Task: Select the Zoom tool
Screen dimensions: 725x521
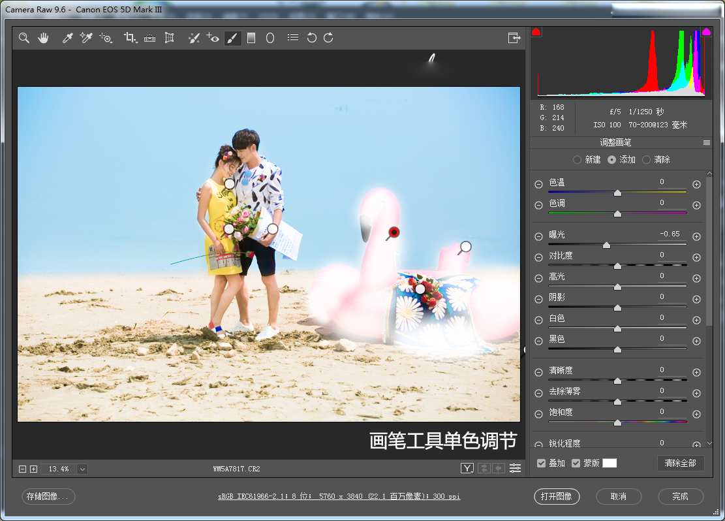Action: click(x=24, y=38)
